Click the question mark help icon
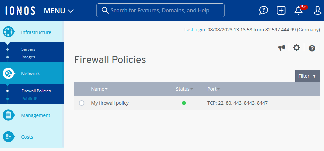324x151 pixels. pyautogui.click(x=312, y=48)
